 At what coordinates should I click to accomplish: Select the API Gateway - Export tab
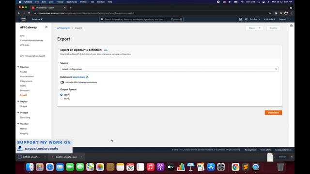[49, 8]
